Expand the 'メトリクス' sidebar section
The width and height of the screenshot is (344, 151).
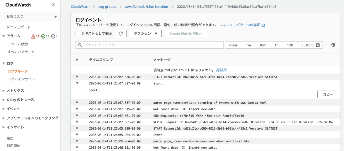tap(3, 91)
